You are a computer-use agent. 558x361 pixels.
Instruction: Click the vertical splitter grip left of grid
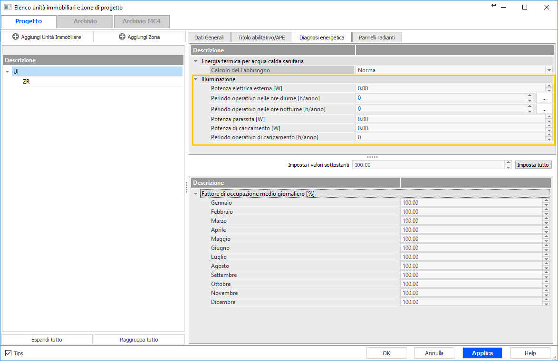click(186, 188)
